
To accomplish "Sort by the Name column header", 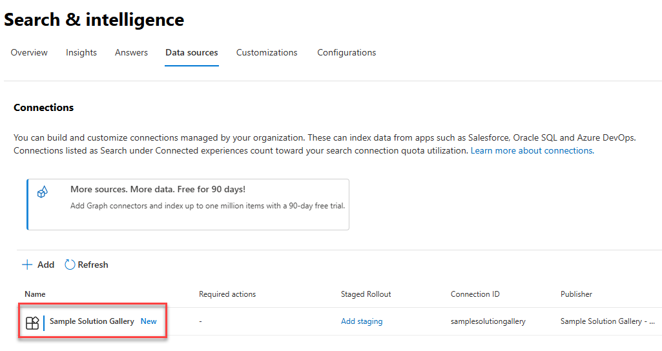I will click(35, 294).
